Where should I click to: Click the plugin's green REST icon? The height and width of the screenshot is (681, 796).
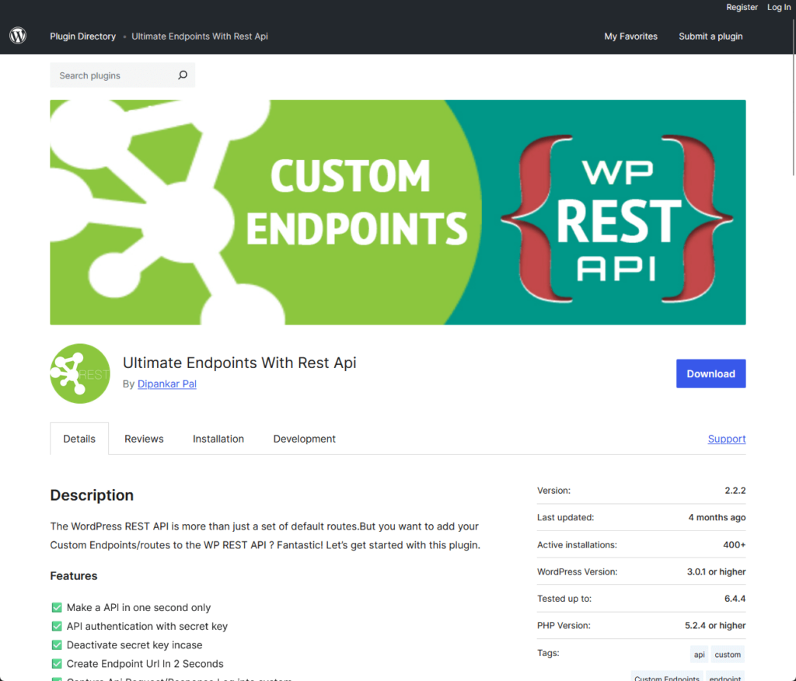pos(80,374)
